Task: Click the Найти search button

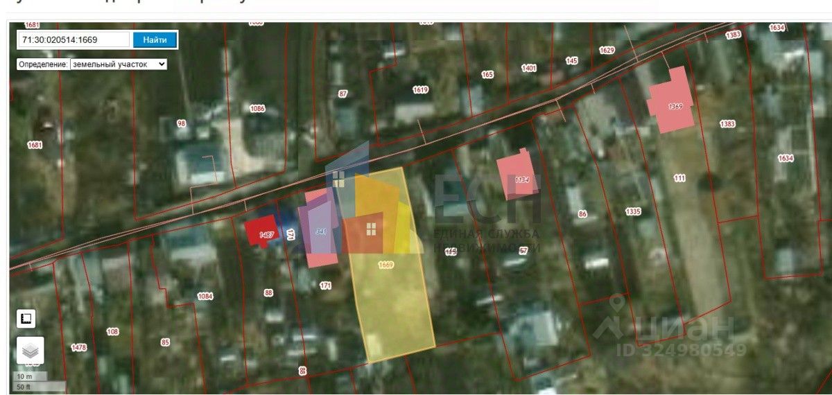Action: tap(155, 39)
